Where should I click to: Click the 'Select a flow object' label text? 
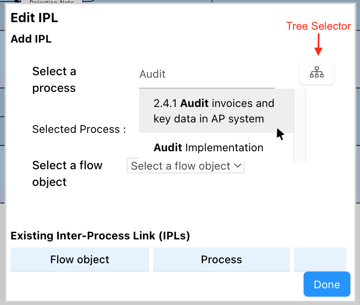click(67, 173)
